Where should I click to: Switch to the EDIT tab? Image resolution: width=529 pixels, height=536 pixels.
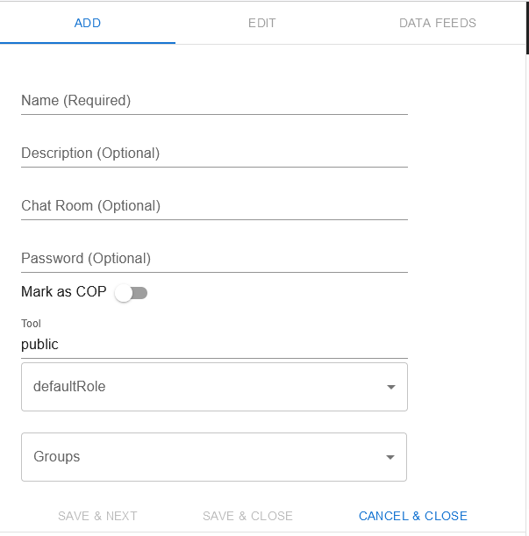(x=261, y=23)
